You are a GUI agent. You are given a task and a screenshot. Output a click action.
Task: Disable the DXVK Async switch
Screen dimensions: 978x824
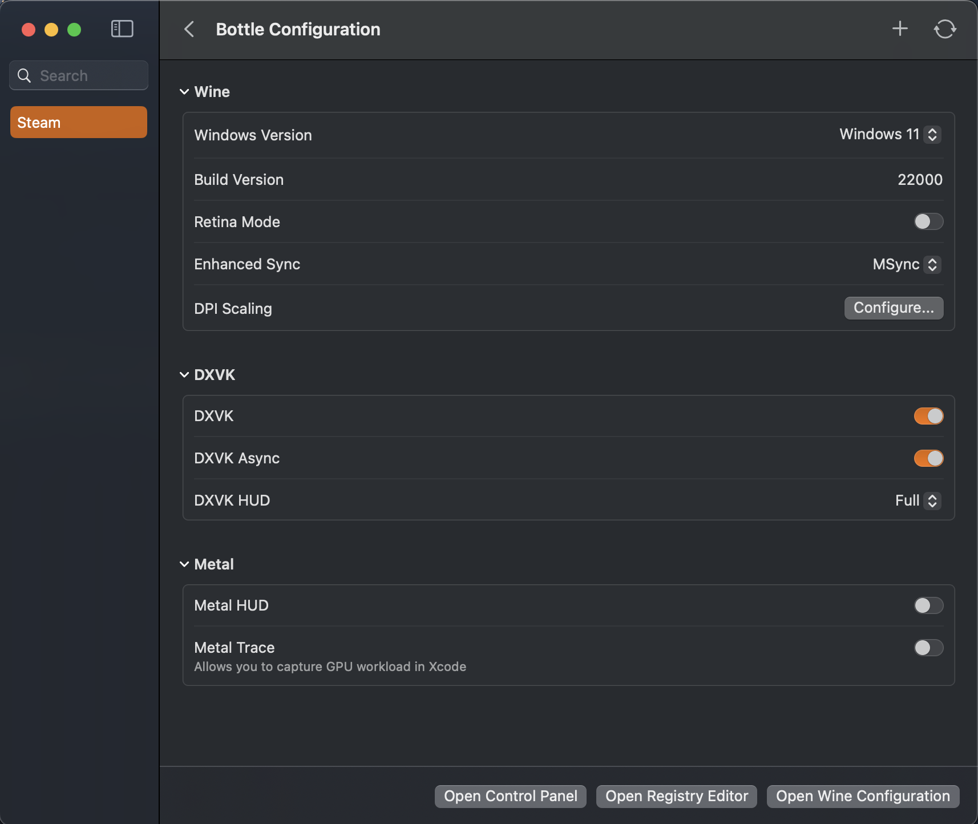click(928, 458)
